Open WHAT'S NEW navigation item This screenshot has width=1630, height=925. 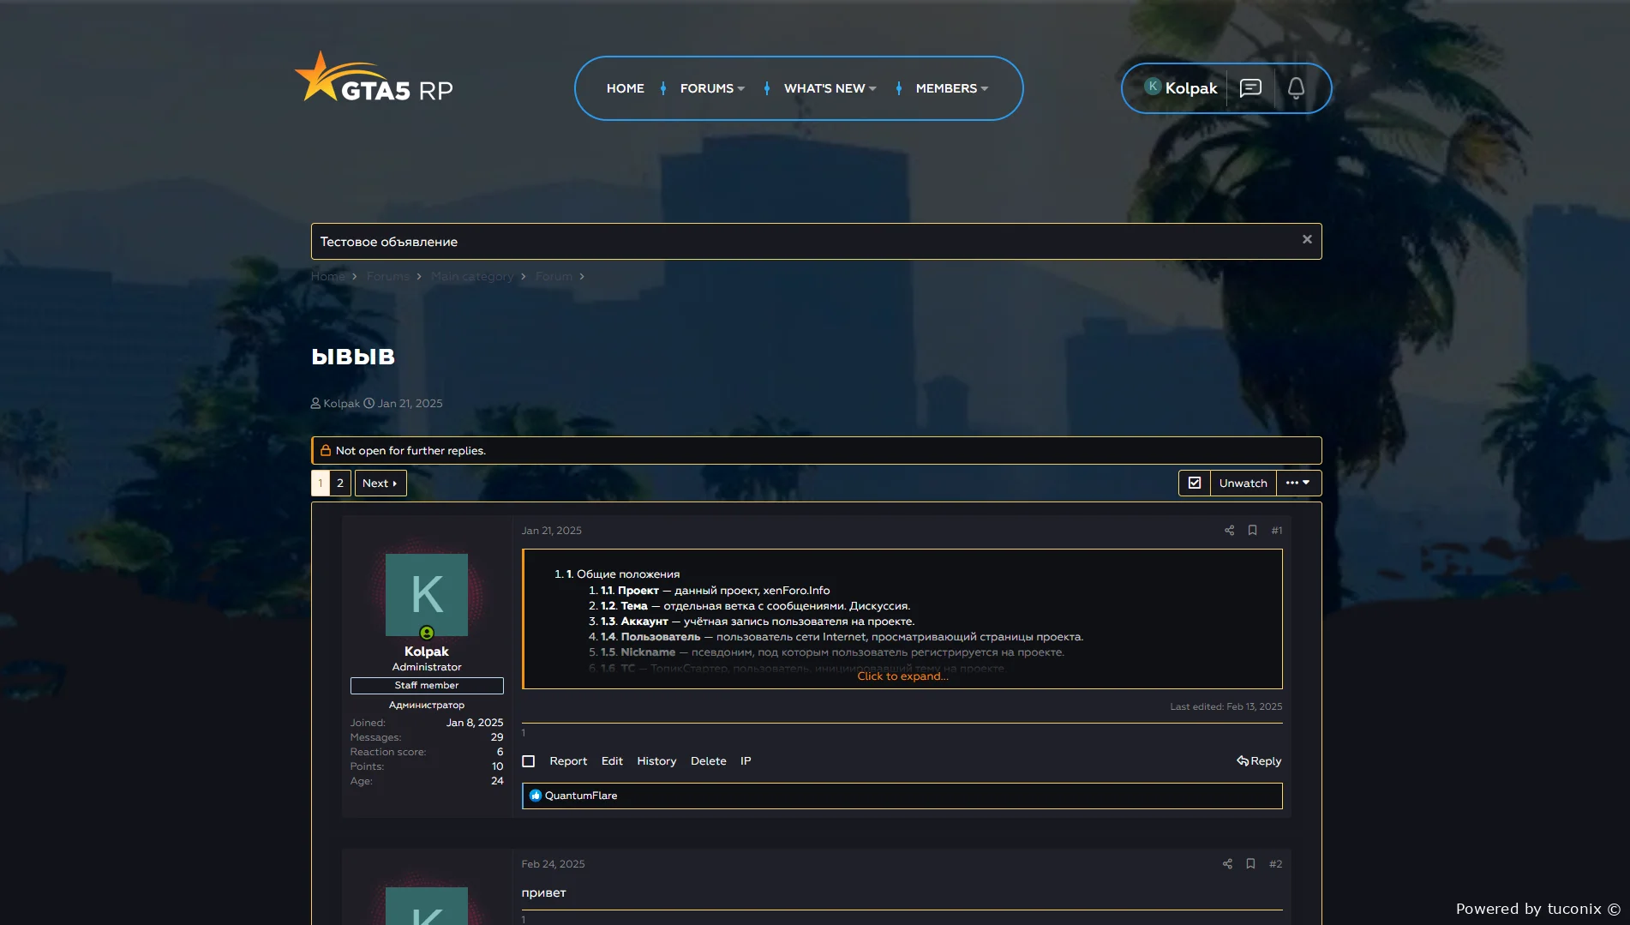click(824, 88)
